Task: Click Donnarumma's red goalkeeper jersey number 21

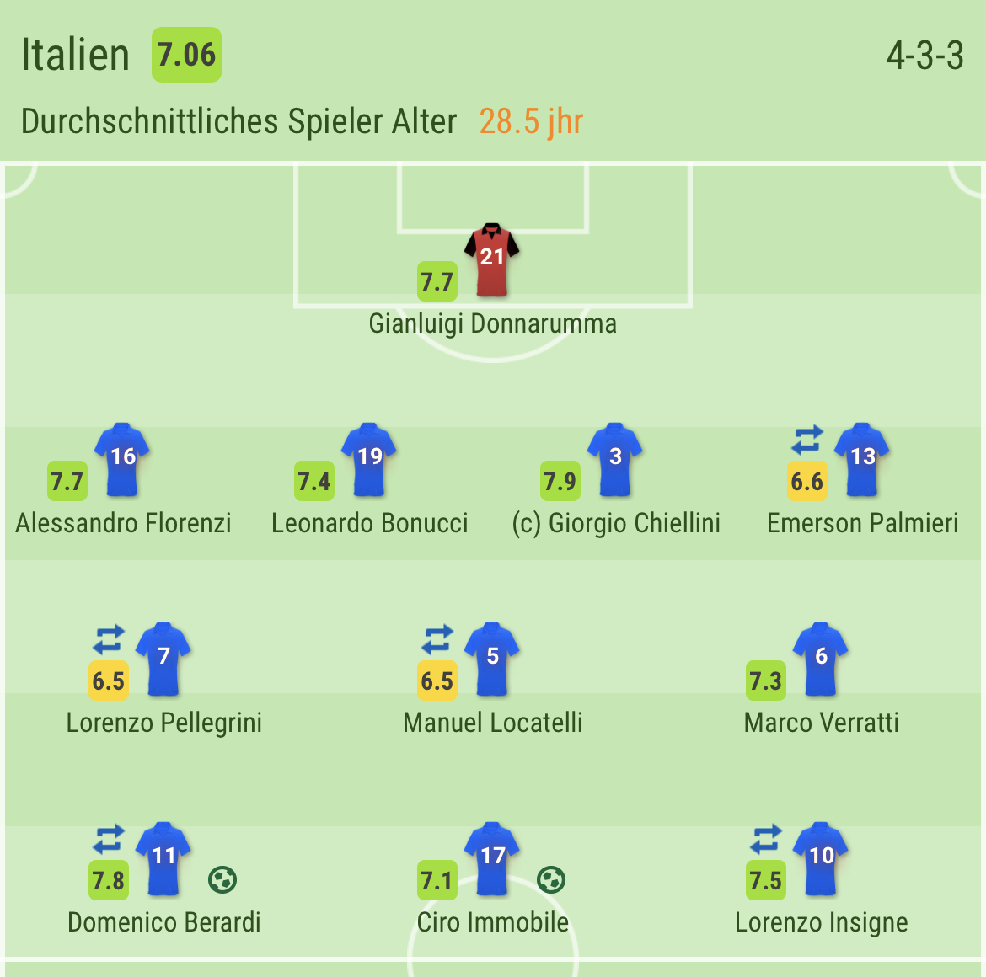Action: (x=492, y=260)
